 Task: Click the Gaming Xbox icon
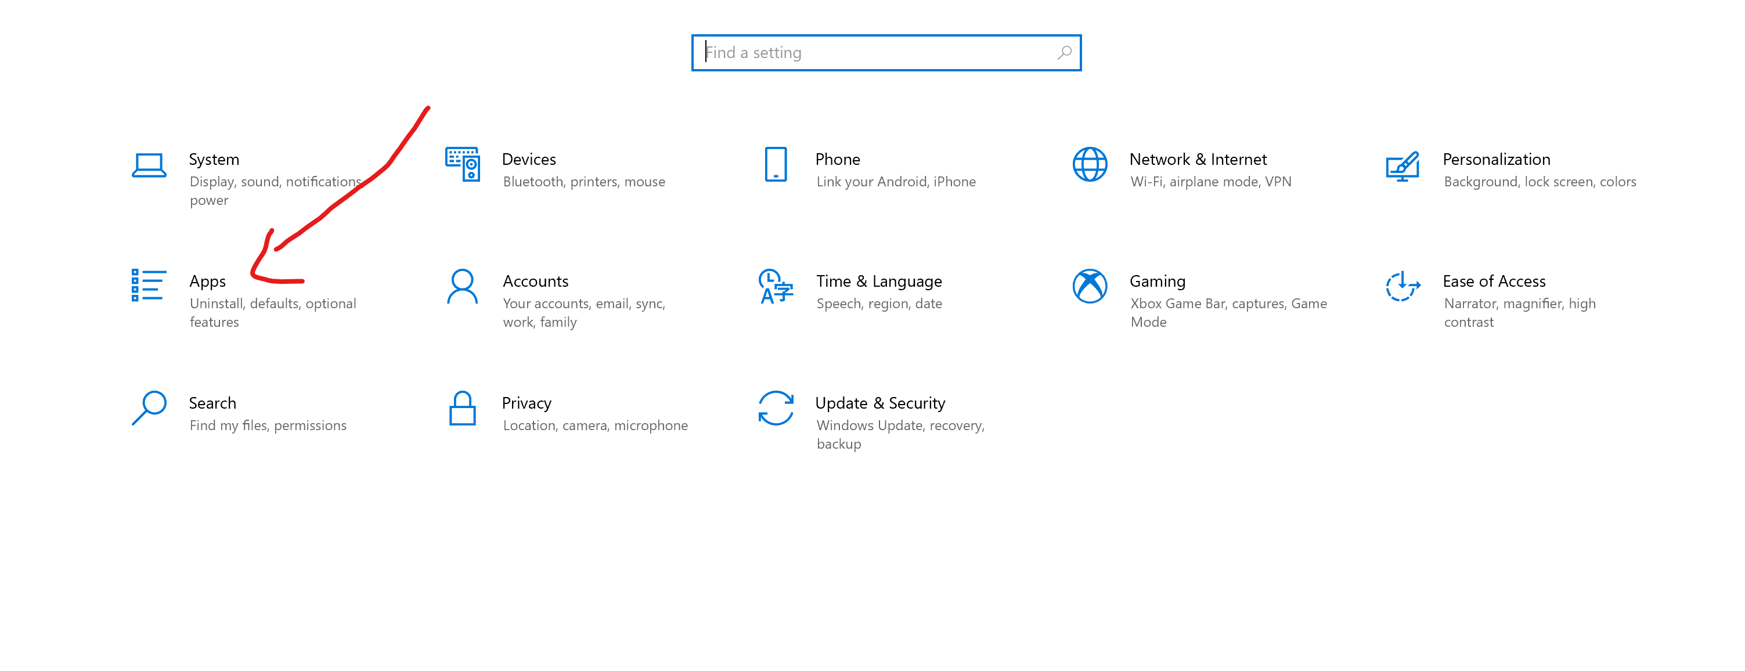click(1089, 286)
